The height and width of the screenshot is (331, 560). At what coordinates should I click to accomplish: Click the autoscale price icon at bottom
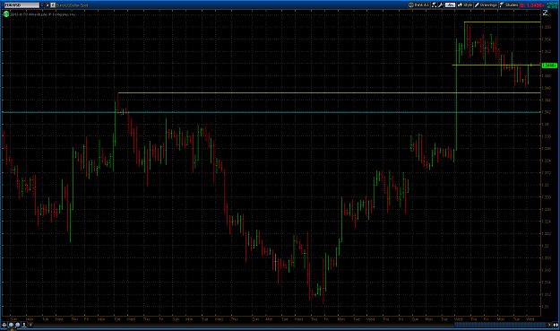click(24, 325)
